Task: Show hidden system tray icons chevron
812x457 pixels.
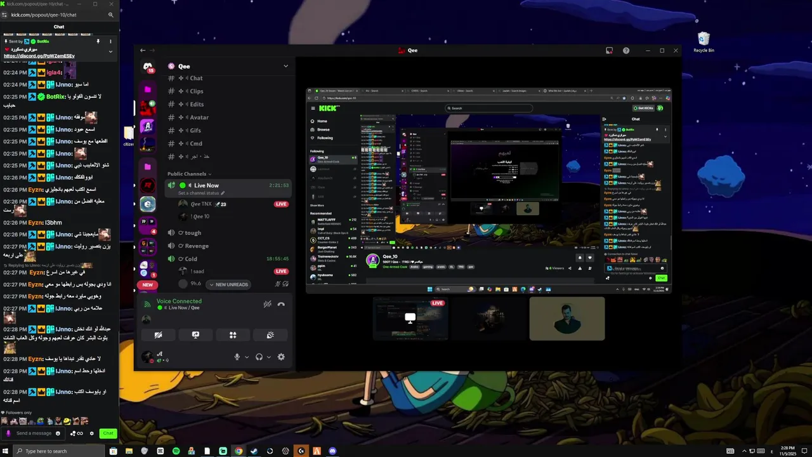Action: point(744,451)
